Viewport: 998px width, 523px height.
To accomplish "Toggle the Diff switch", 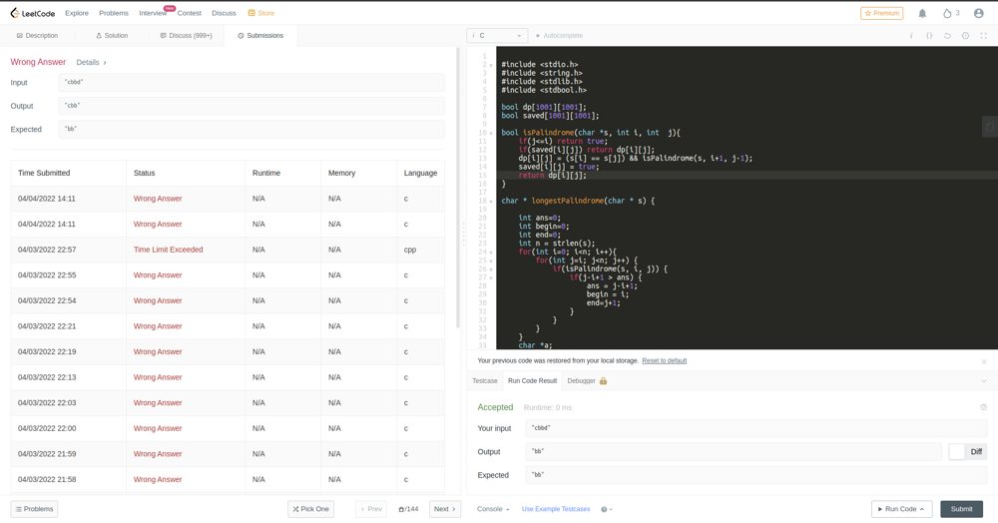I will pos(967,452).
